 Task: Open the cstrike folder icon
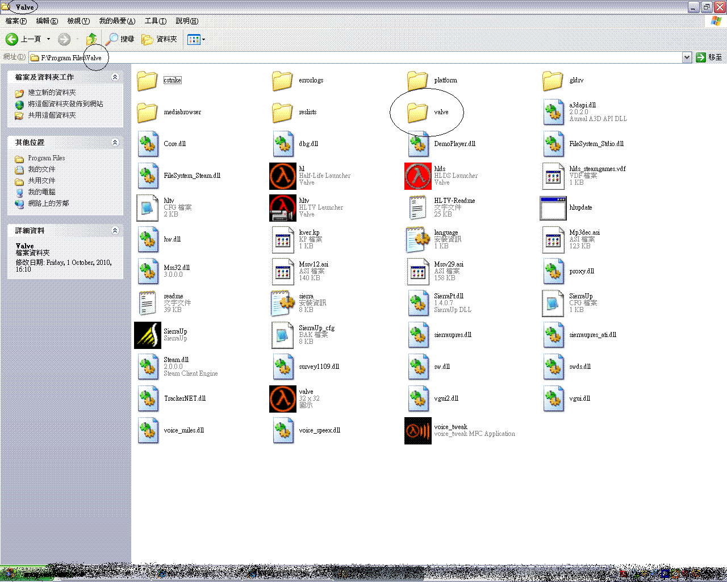coord(147,81)
